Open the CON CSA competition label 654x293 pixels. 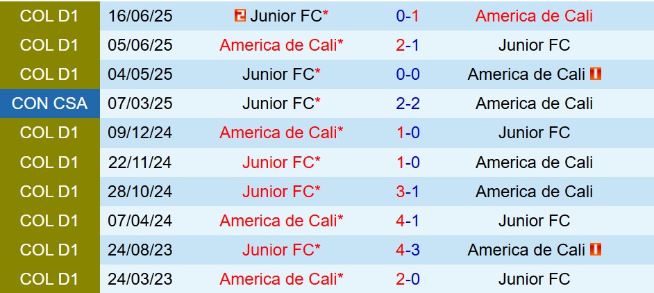(50, 103)
